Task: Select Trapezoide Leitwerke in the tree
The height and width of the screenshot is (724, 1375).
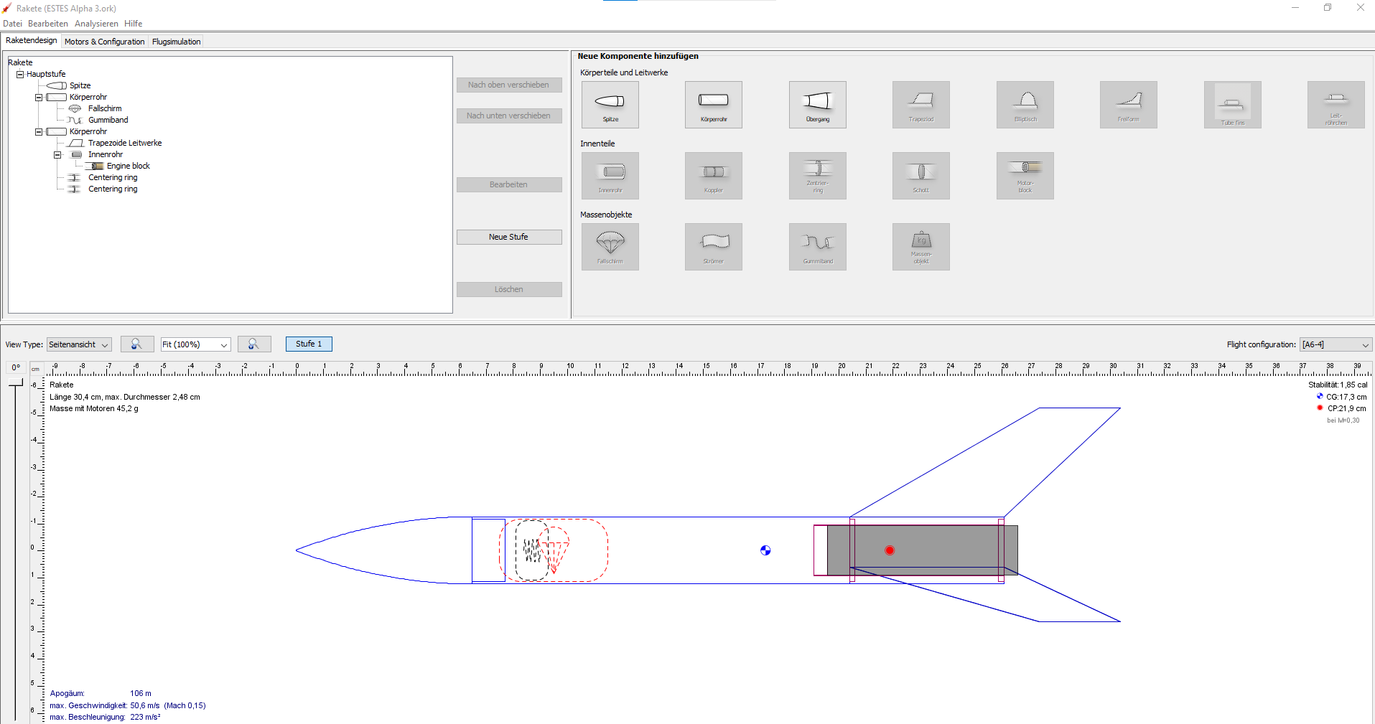Action: click(125, 143)
